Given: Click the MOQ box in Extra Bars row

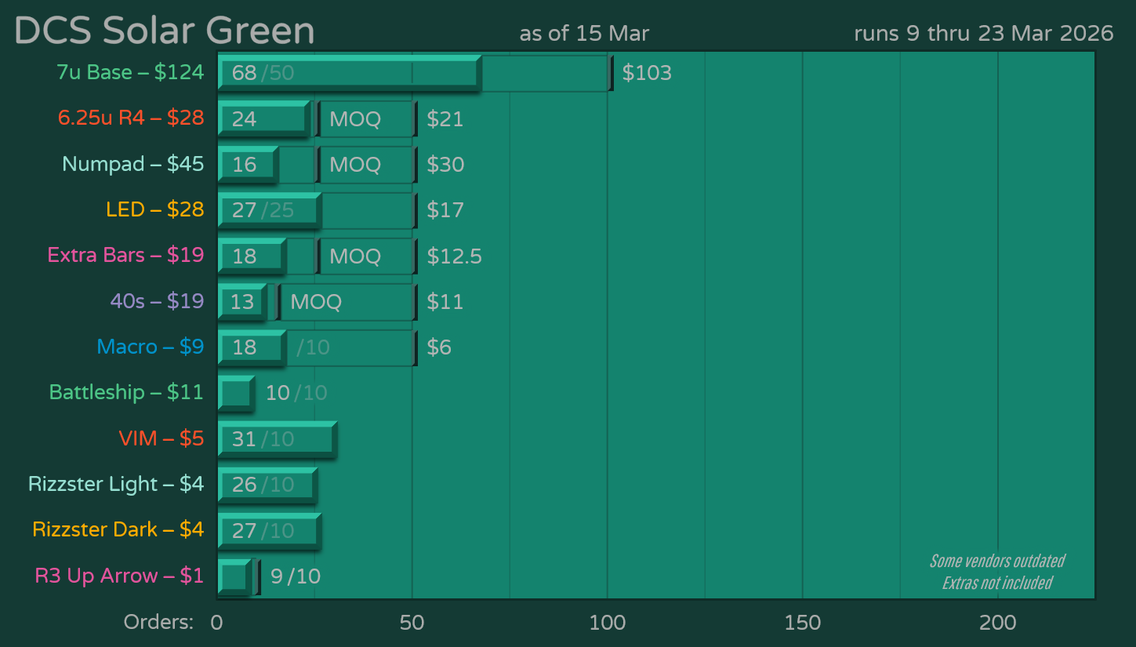Looking at the screenshot, I should click(365, 256).
